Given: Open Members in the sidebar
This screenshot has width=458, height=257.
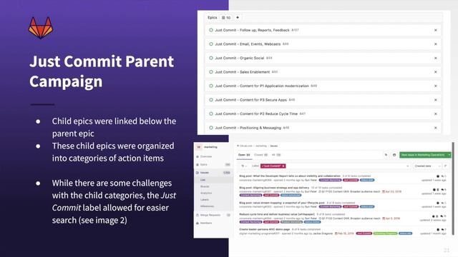Looking at the screenshot, I should tap(206, 223).
